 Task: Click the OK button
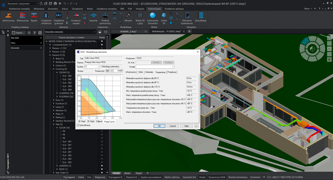(x=160, y=126)
